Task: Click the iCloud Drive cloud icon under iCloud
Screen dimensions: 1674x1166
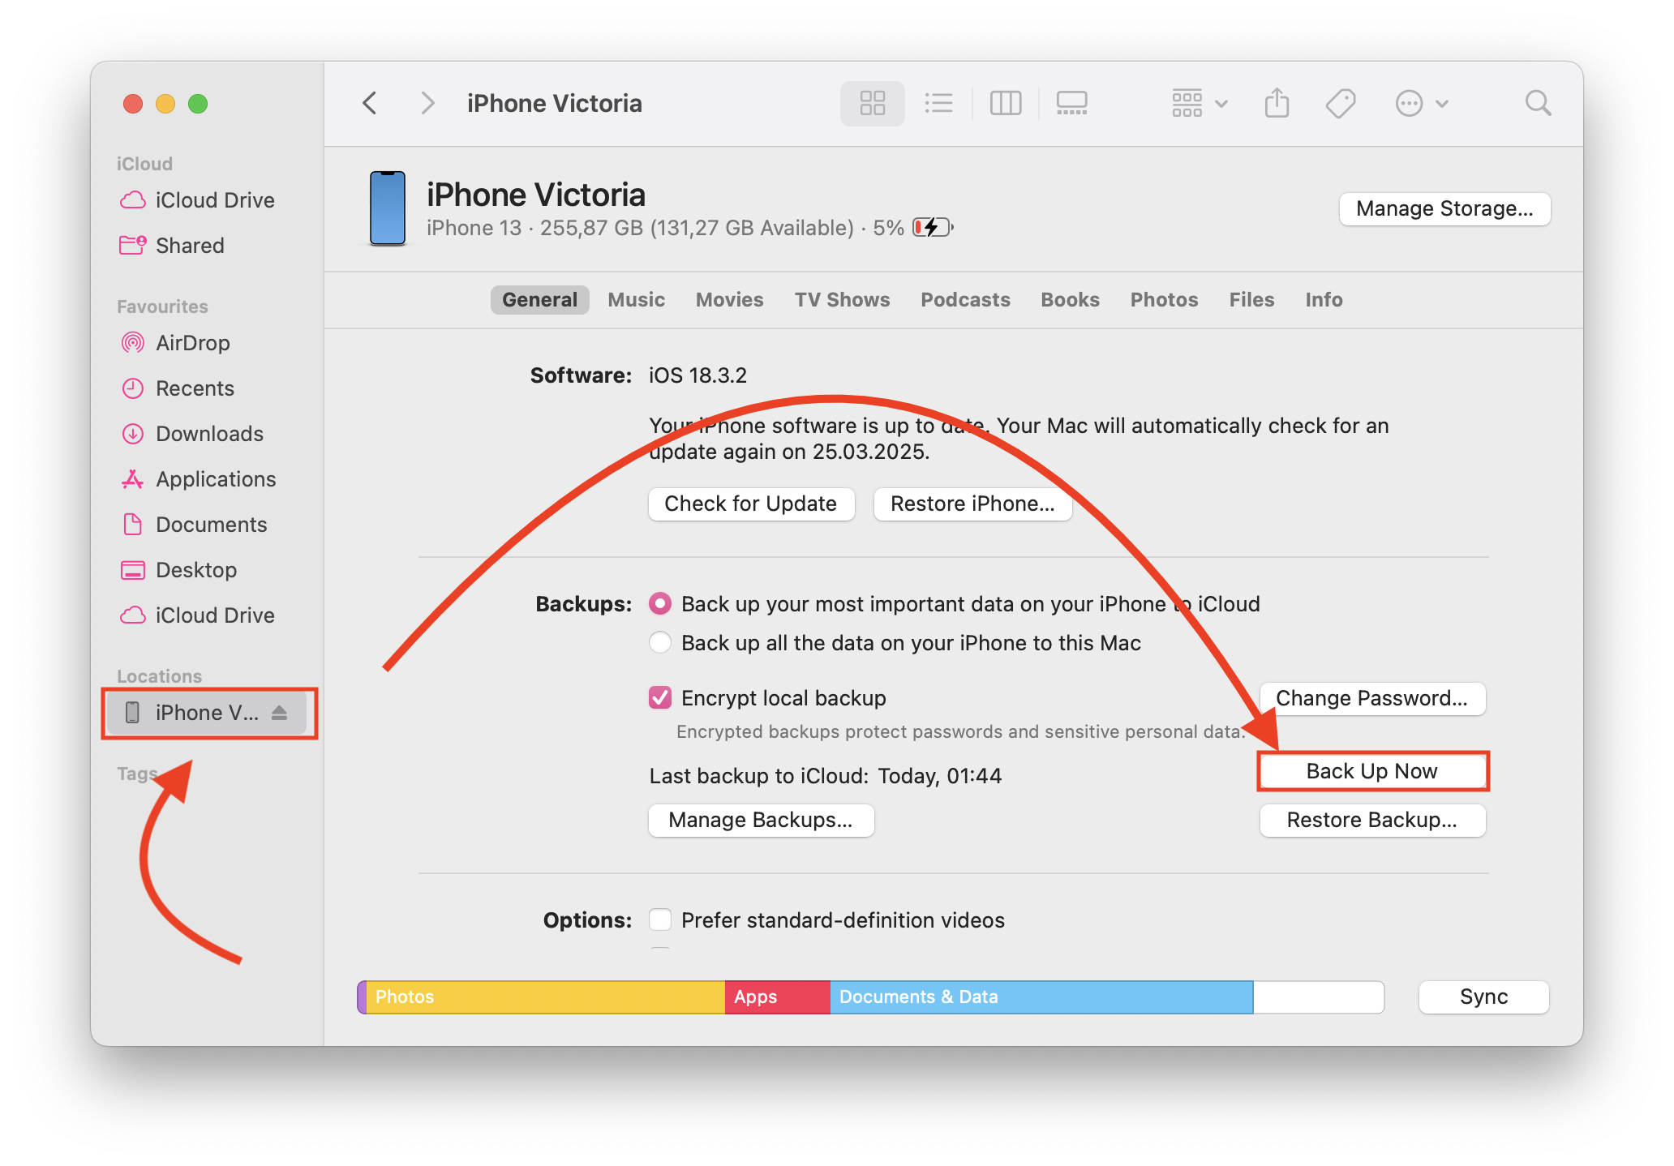Action: click(x=133, y=200)
